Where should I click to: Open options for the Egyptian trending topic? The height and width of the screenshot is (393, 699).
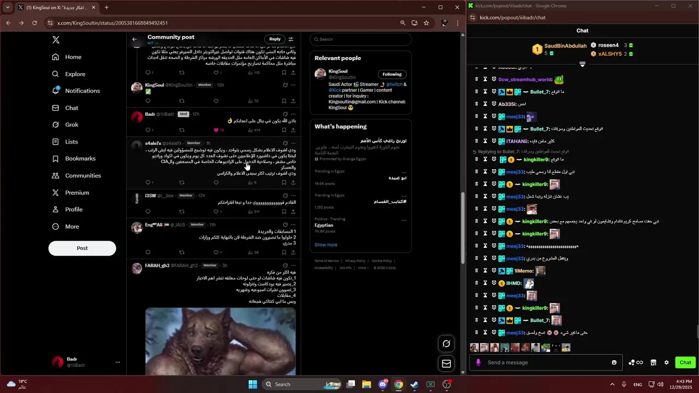[x=404, y=221]
